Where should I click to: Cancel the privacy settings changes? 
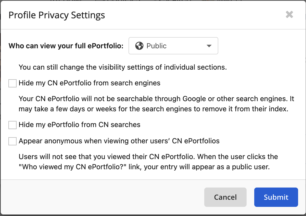[x=225, y=197]
